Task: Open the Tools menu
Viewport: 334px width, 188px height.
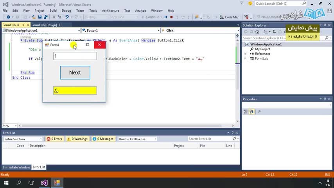Action: [93, 11]
